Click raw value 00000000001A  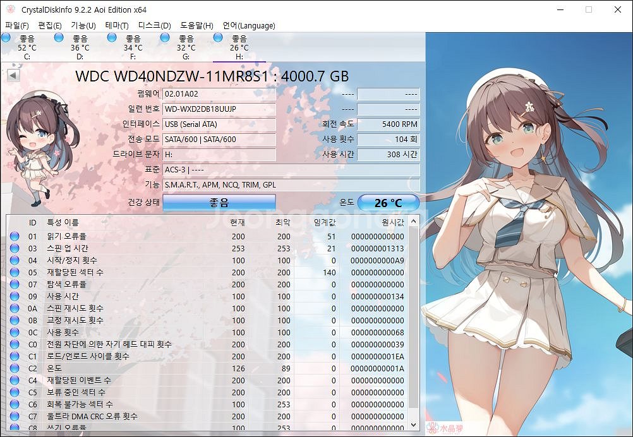(377, 368)
